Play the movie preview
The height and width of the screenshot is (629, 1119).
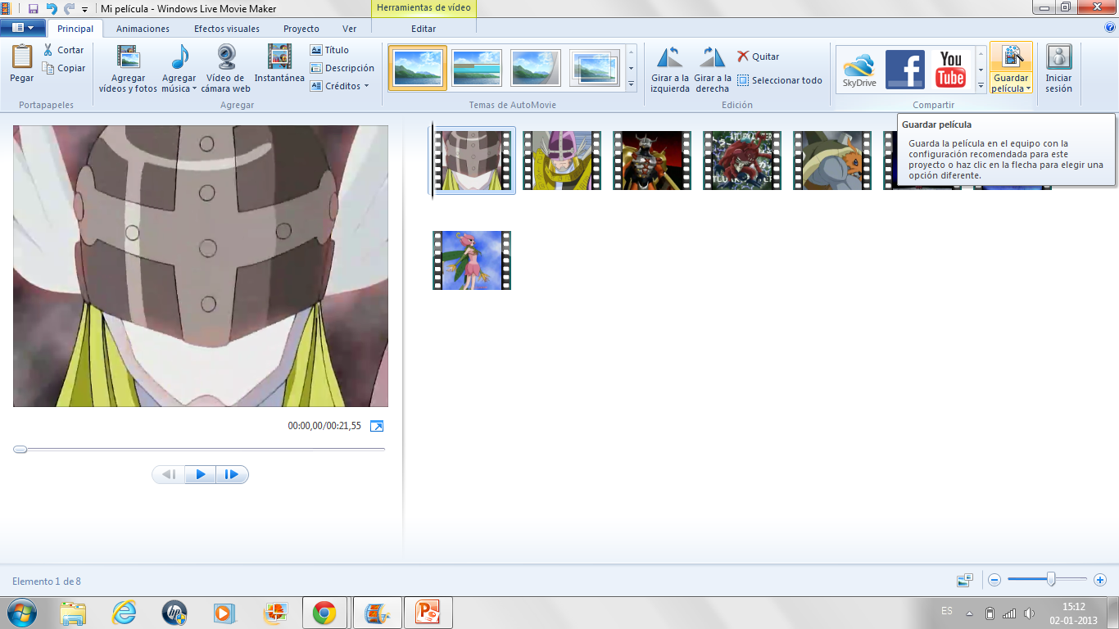coord(201,474)
